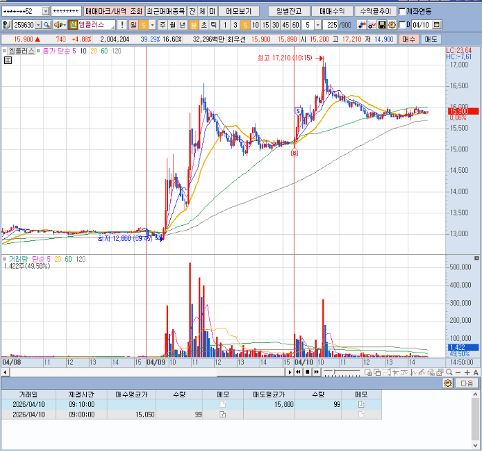Select 년 yearly chart toggle
This screenshot has width=482, height=451.
click(x=183, y=25)
